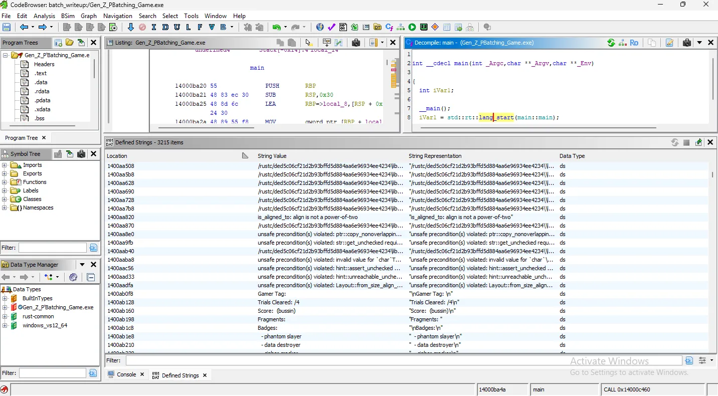Open a folder in Program Trees panel
Viewport: 718px width, 396px height.
point(70,43)
